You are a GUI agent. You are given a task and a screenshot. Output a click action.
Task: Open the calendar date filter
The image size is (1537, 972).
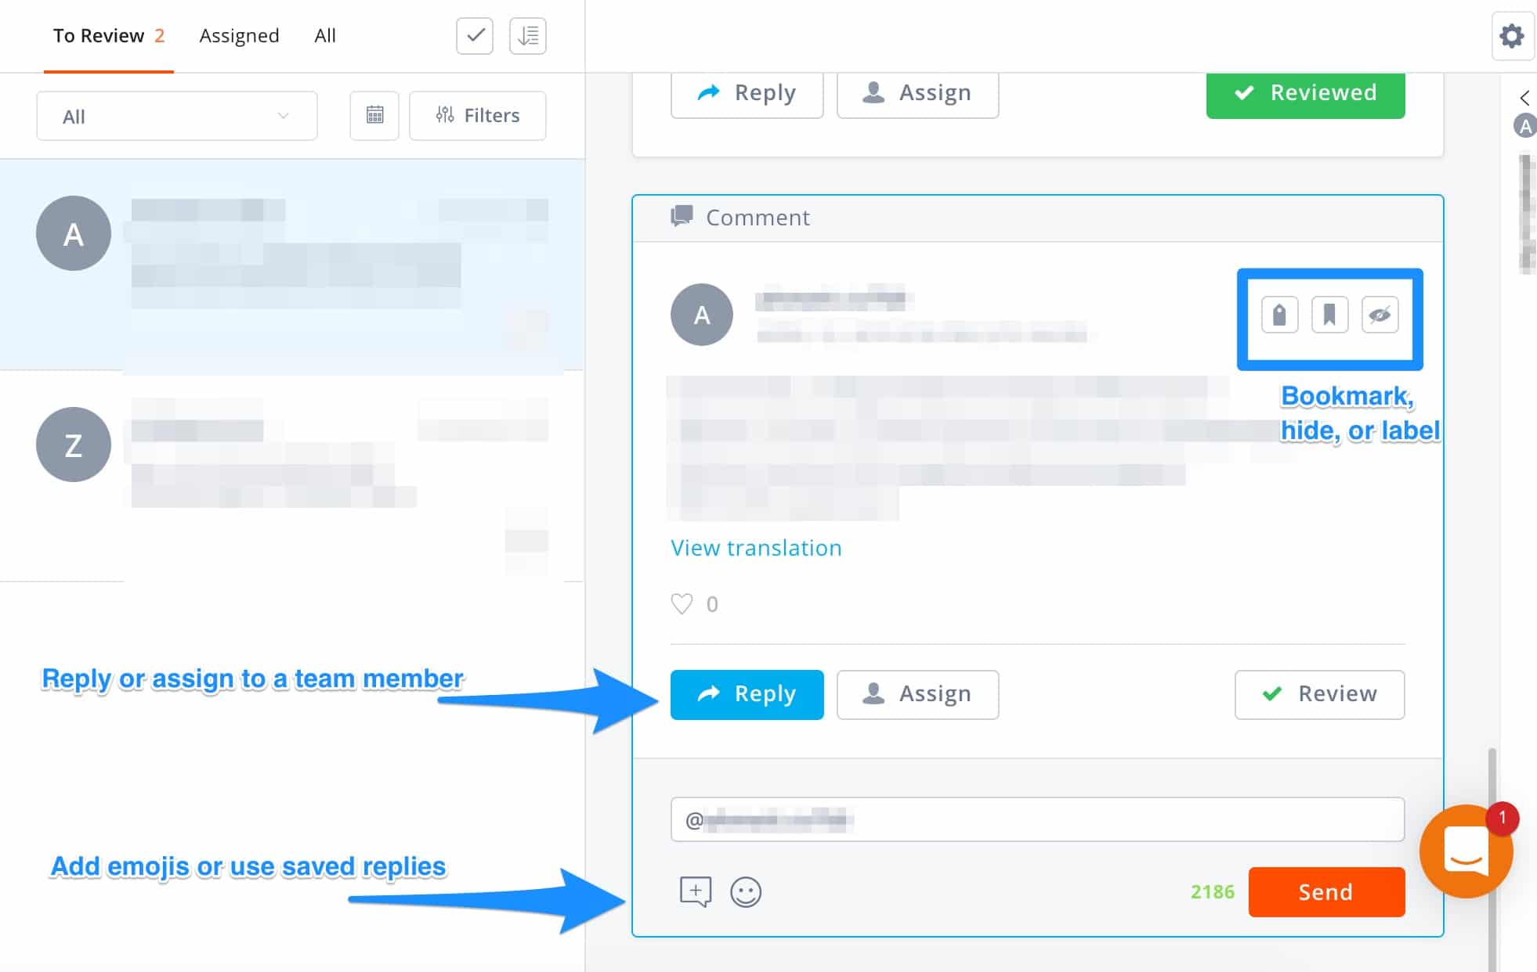pos(374,116)
